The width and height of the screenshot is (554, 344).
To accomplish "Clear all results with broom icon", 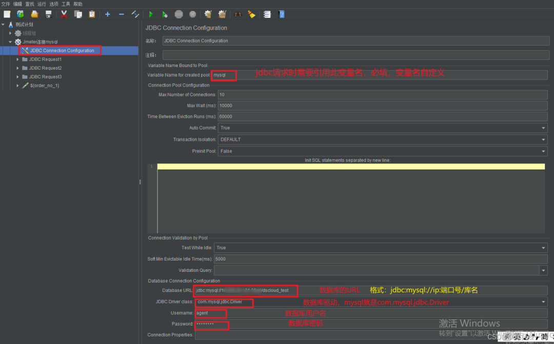I will click(252, 14).
